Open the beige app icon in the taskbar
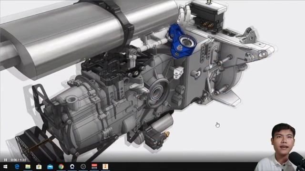 click(x=105, y=166)
